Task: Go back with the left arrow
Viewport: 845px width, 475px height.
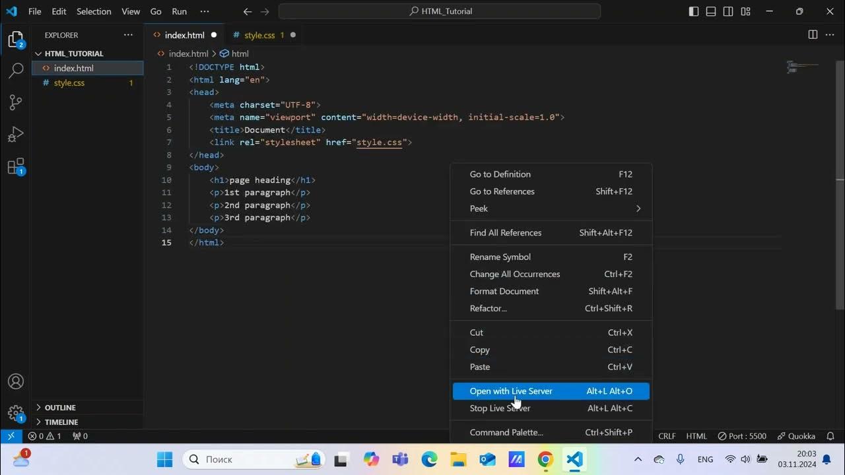Action: coord(247,11)
